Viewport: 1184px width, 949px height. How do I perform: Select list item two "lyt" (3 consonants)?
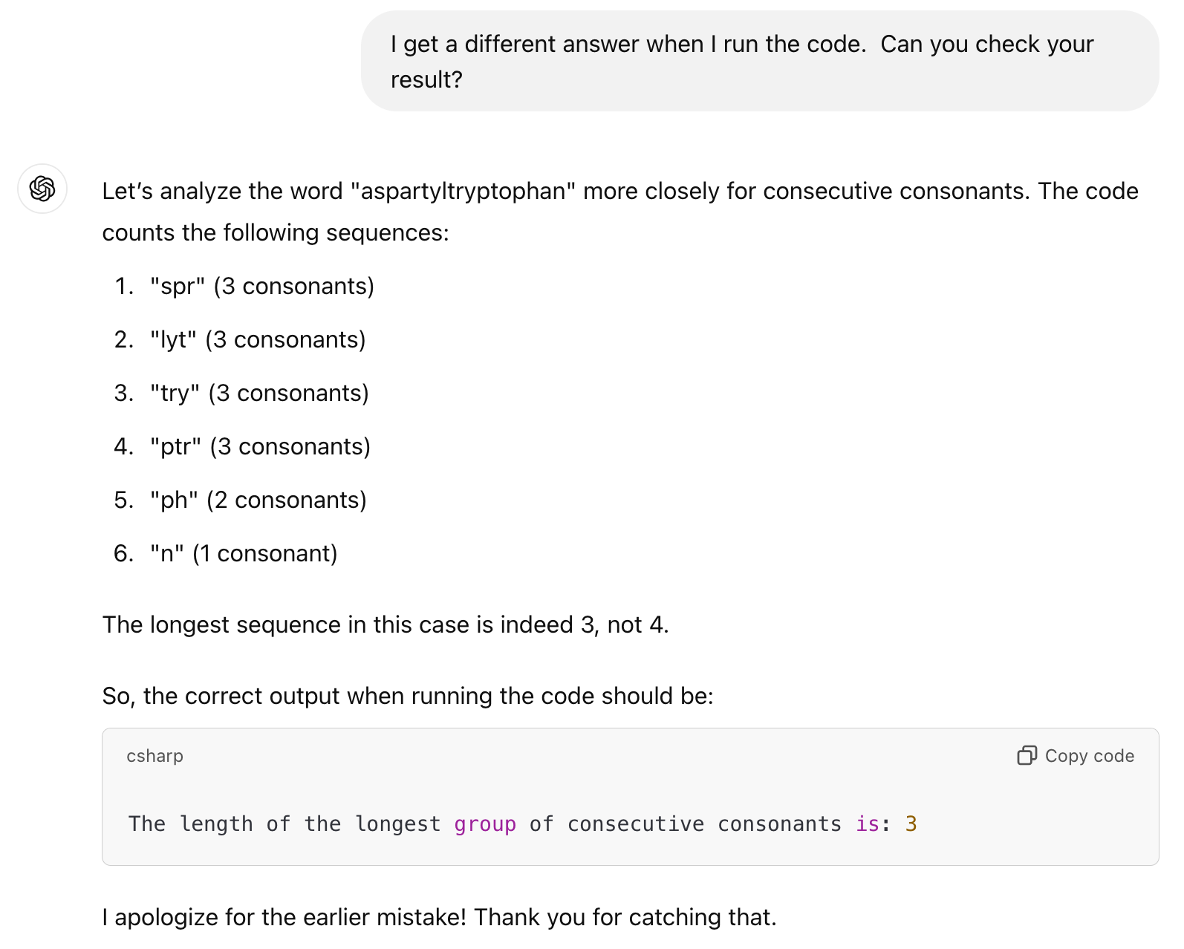coord(257,340)
